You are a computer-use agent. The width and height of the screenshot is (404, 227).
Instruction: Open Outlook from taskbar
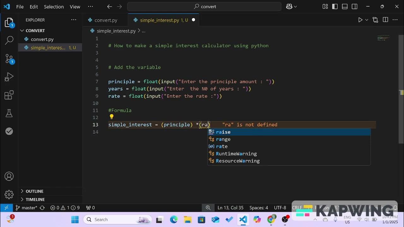pyautogui.click(x=215, y=220)
